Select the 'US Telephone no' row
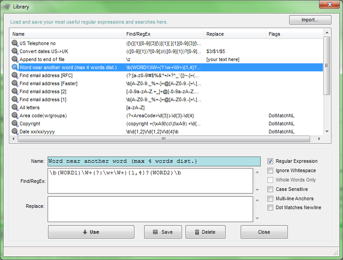This screenshot has height=260, width=343. [166, 43]
